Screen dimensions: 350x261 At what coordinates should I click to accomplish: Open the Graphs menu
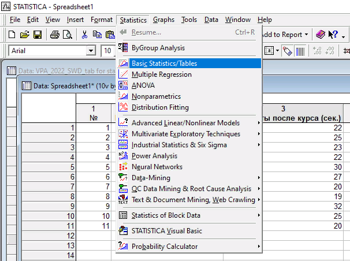click(x=163, y=20)
